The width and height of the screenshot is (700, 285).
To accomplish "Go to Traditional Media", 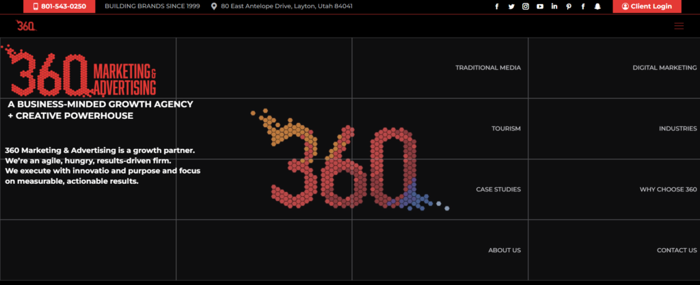I will tap(488, 68).
